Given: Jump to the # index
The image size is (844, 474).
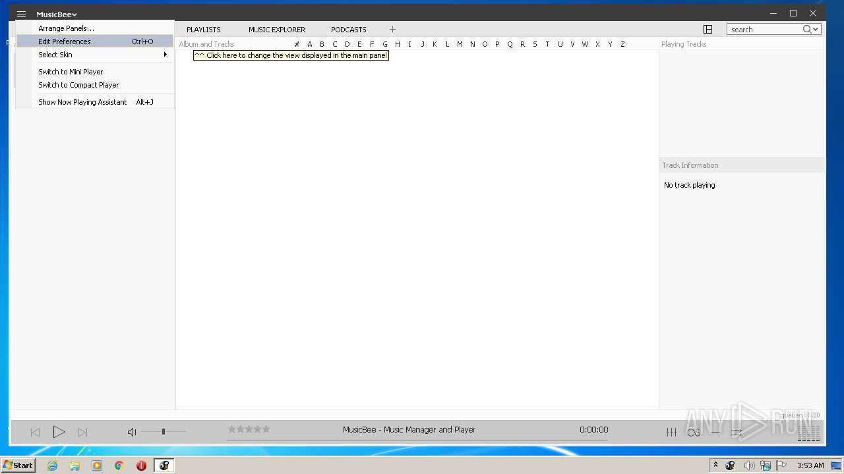Looking at the screenshot, I should tap(297, 44).
